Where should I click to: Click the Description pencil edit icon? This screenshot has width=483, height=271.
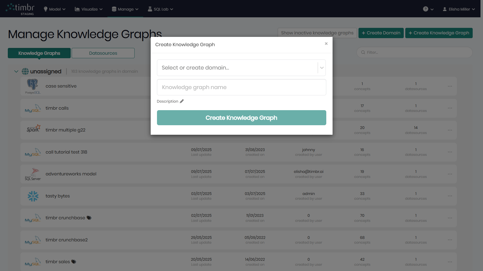[182, 101]
